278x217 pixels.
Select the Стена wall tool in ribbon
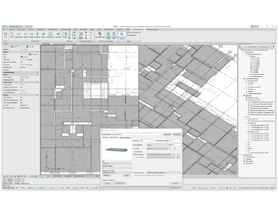pos(12,35)
